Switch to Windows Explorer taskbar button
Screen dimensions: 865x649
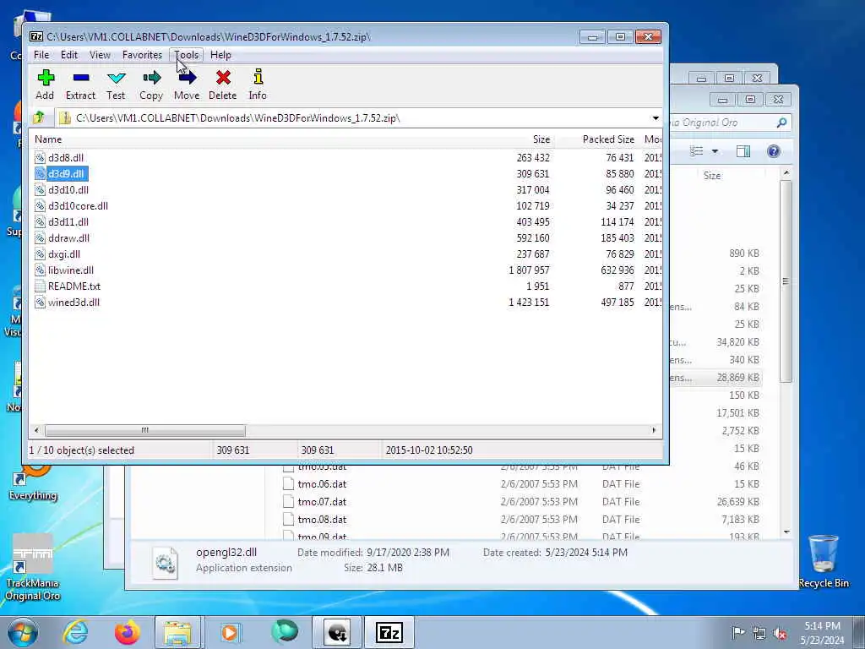pos(177,632)
